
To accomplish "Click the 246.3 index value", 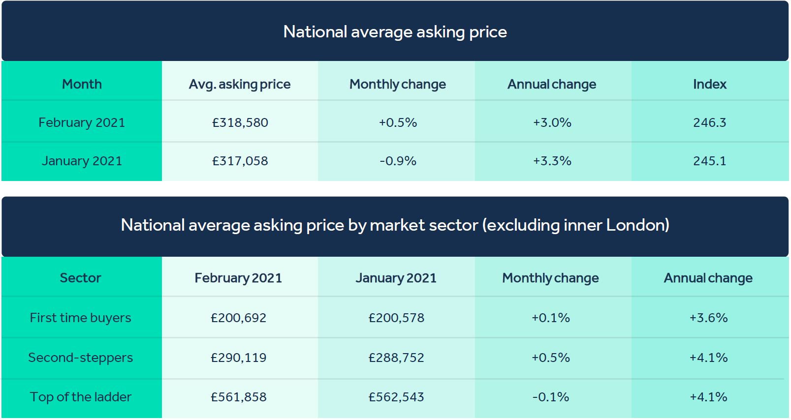I will 710,122.
